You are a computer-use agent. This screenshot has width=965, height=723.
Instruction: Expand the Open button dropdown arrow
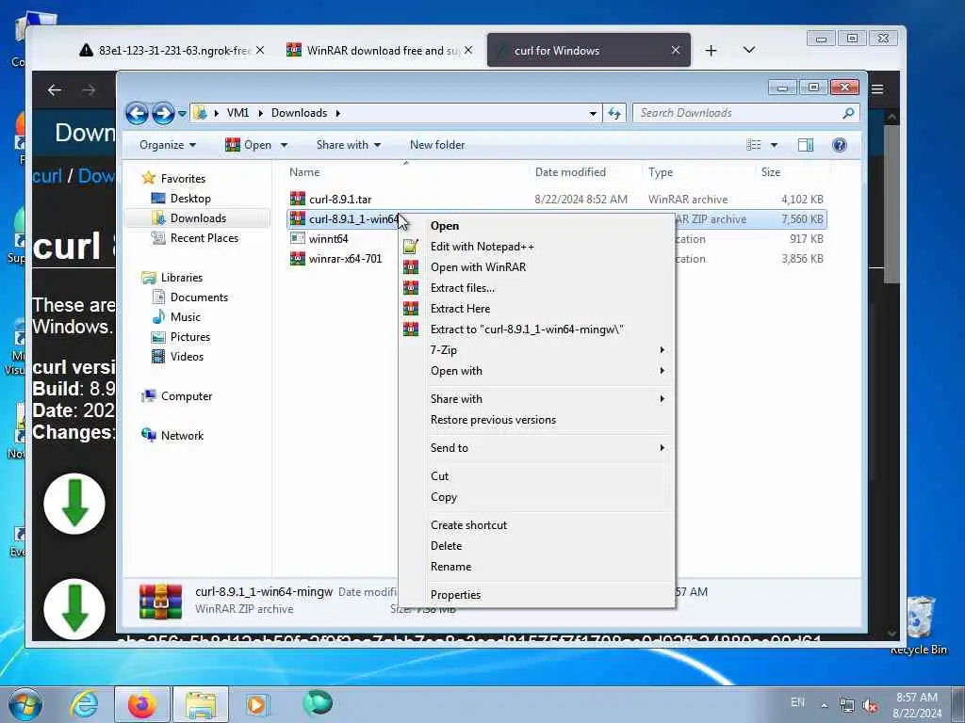(284, 145)
